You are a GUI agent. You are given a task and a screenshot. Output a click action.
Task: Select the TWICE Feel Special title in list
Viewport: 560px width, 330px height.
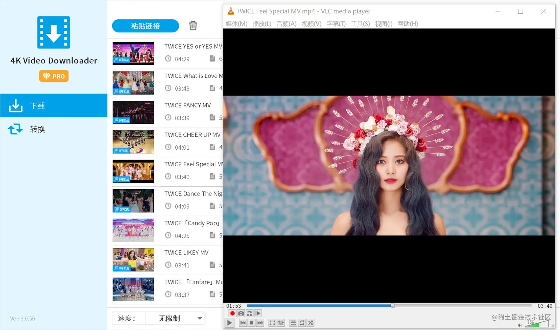point(194,164)
